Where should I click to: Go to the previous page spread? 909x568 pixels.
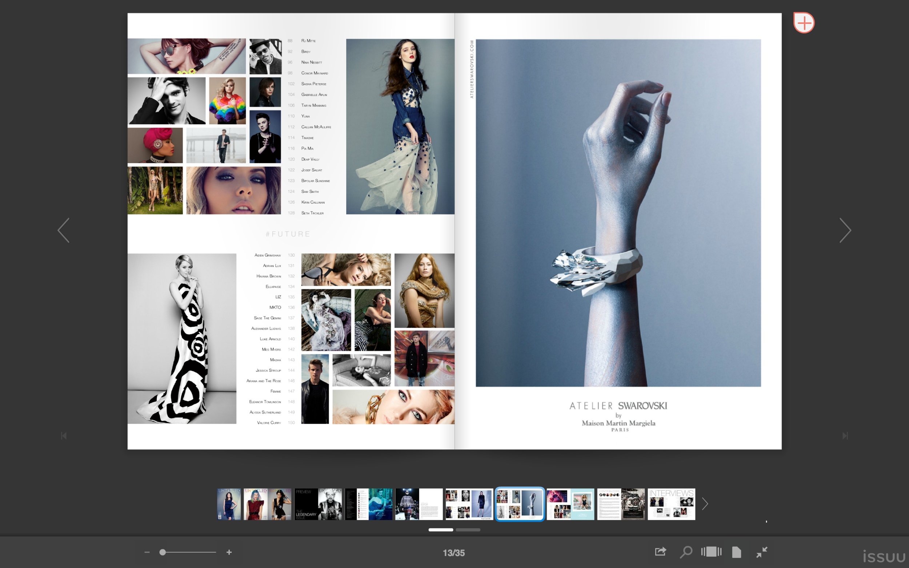click(64, 230)
